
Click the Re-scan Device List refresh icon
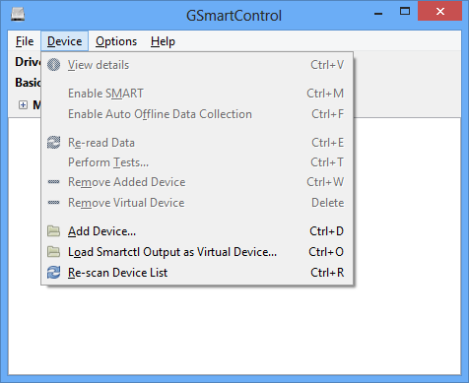53,273
